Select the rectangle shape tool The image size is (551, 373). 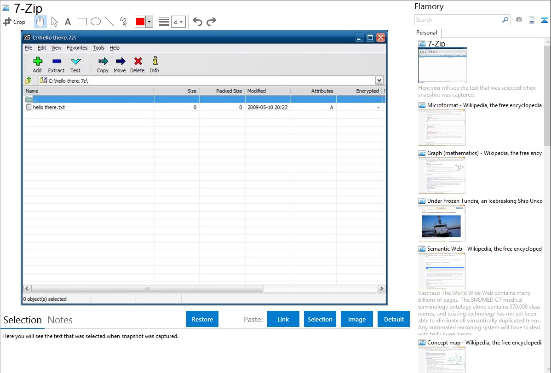pos(81,22)
